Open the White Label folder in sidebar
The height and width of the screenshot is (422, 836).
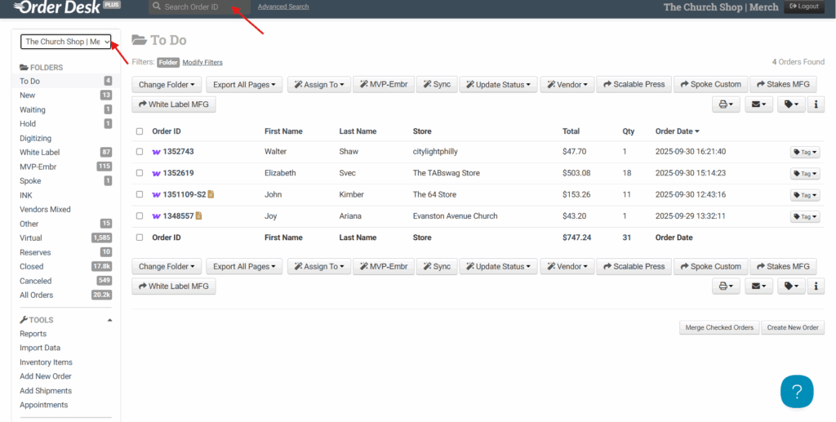[x=40, y=153]
